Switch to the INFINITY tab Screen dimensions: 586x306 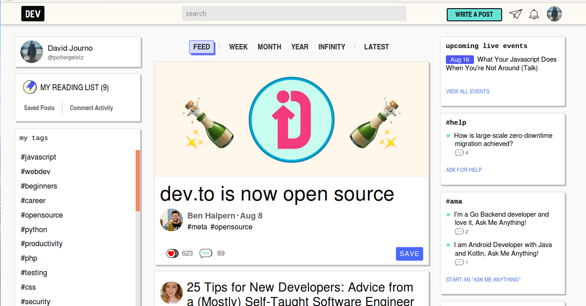332,47
